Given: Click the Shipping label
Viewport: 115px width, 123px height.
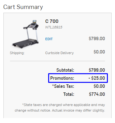Looking at the screenshot, I should pos(17,53).
